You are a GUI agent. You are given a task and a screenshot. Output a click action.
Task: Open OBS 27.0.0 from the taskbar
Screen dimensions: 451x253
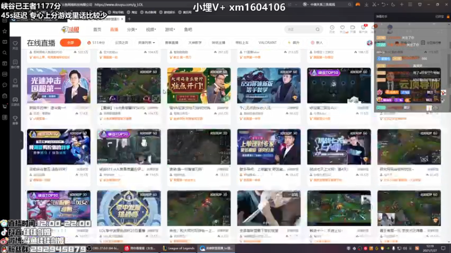[104, 249]
